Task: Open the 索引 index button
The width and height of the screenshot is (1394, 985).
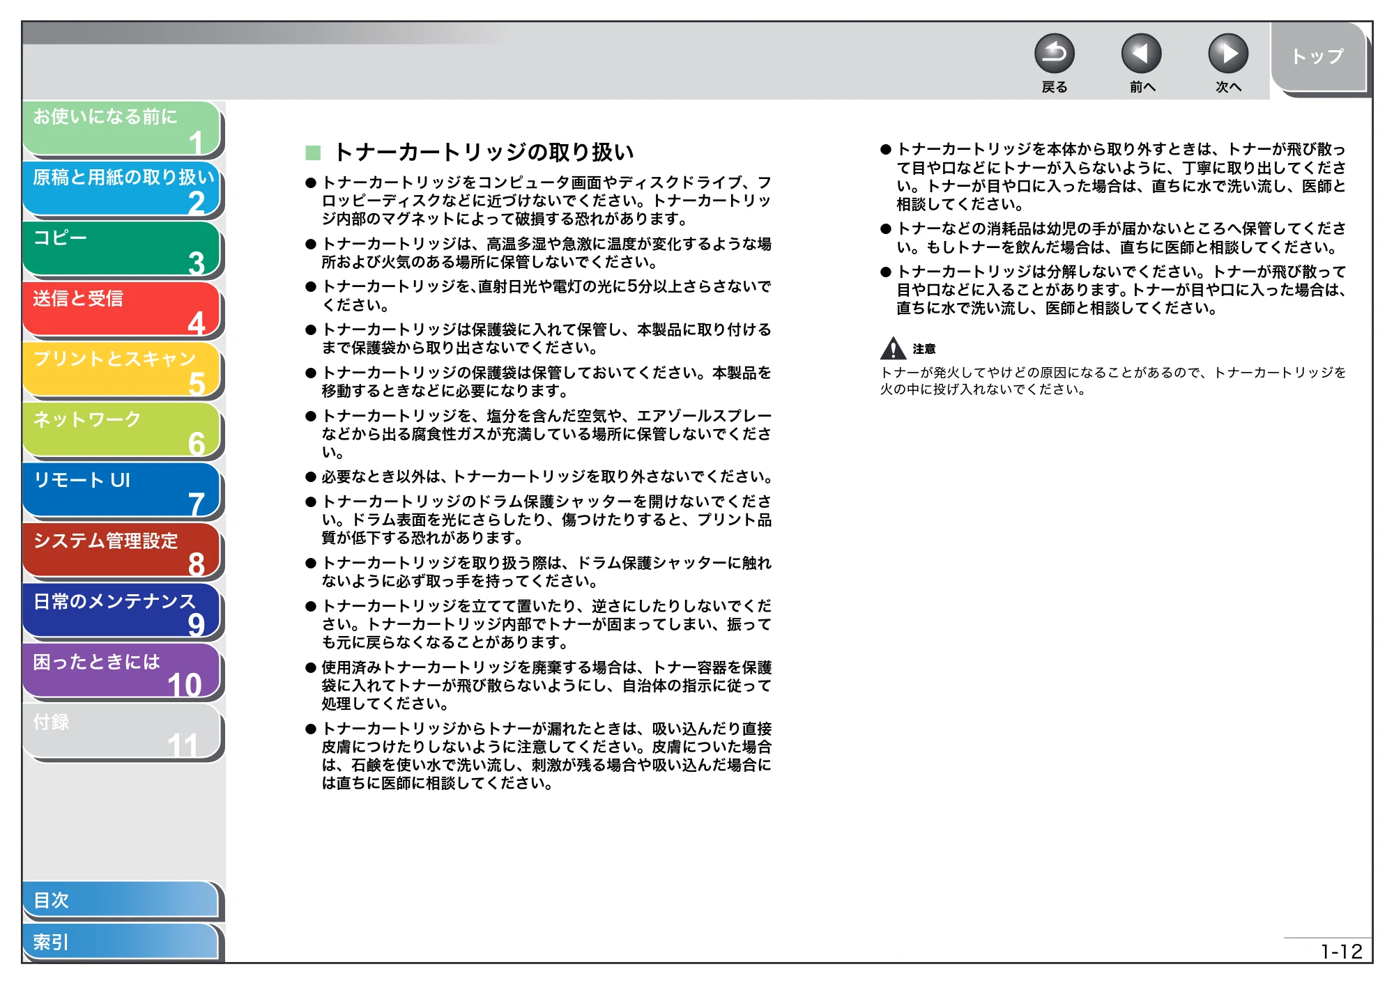Action: (121, 943)
